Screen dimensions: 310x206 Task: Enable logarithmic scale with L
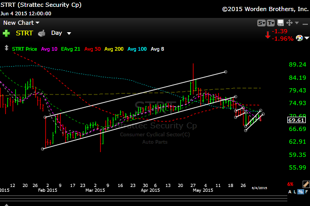click(295, 192)
